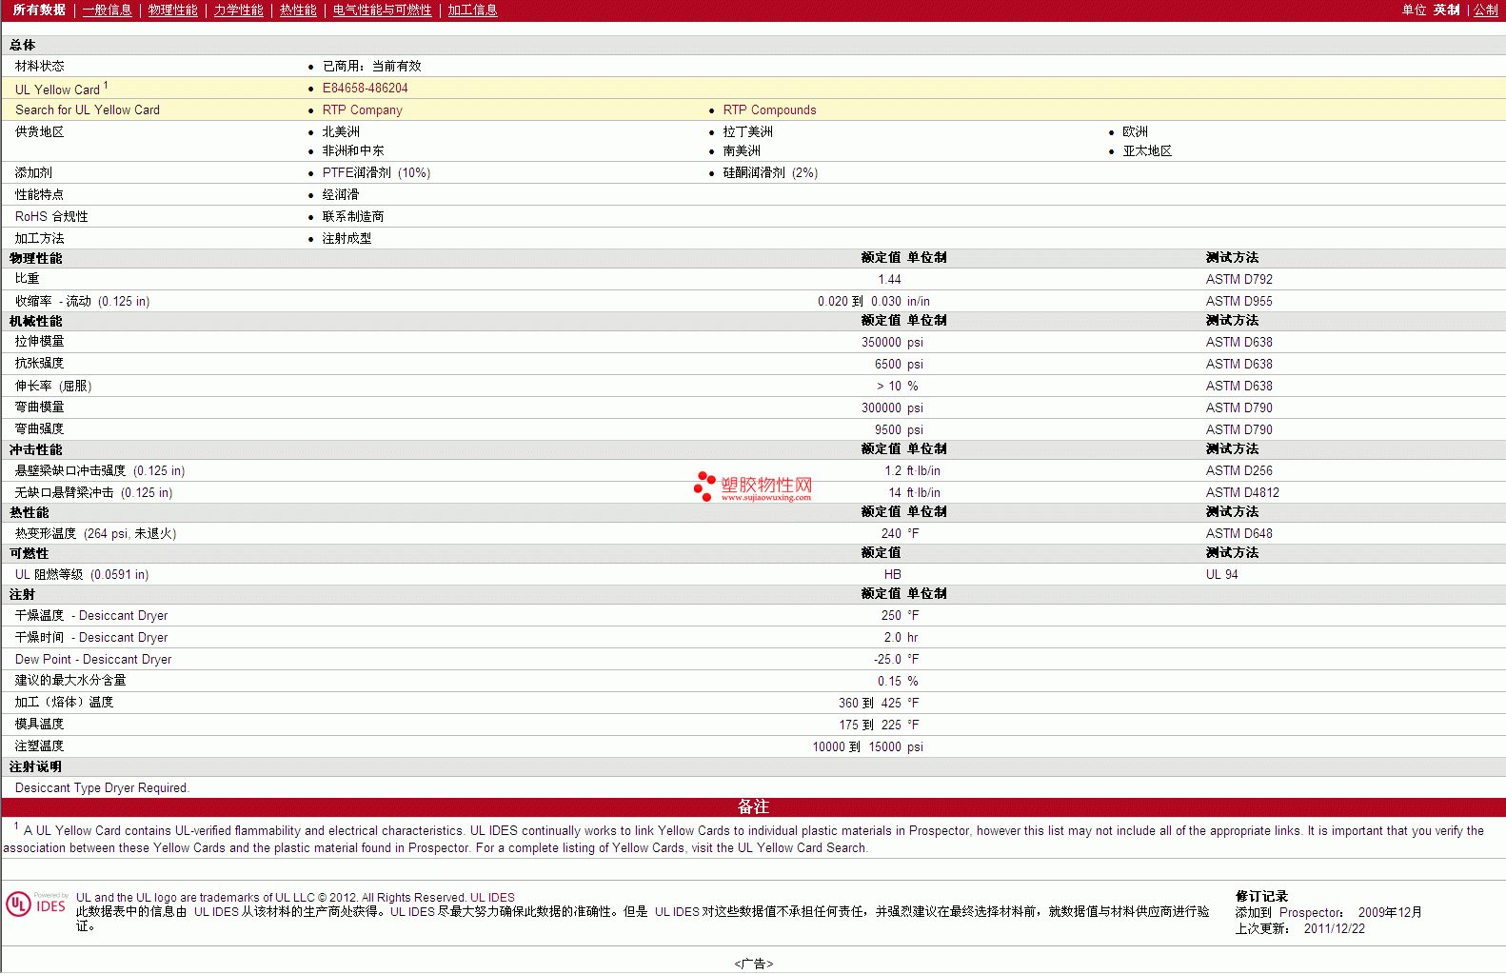Switch to the 力学性能 tab
1506x974 pixels.
pyautogui.click(x=238, y=10)
